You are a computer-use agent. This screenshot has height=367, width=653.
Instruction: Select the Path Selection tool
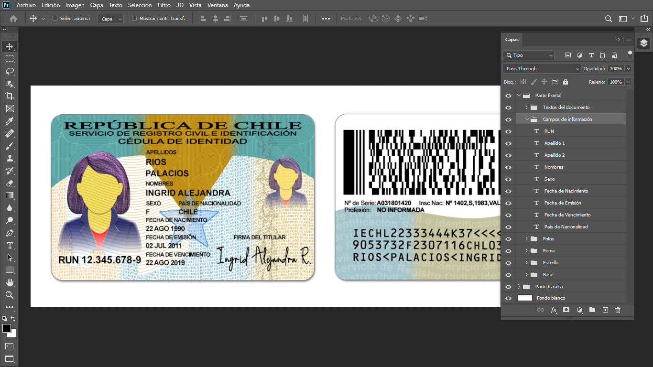point(9,258)
